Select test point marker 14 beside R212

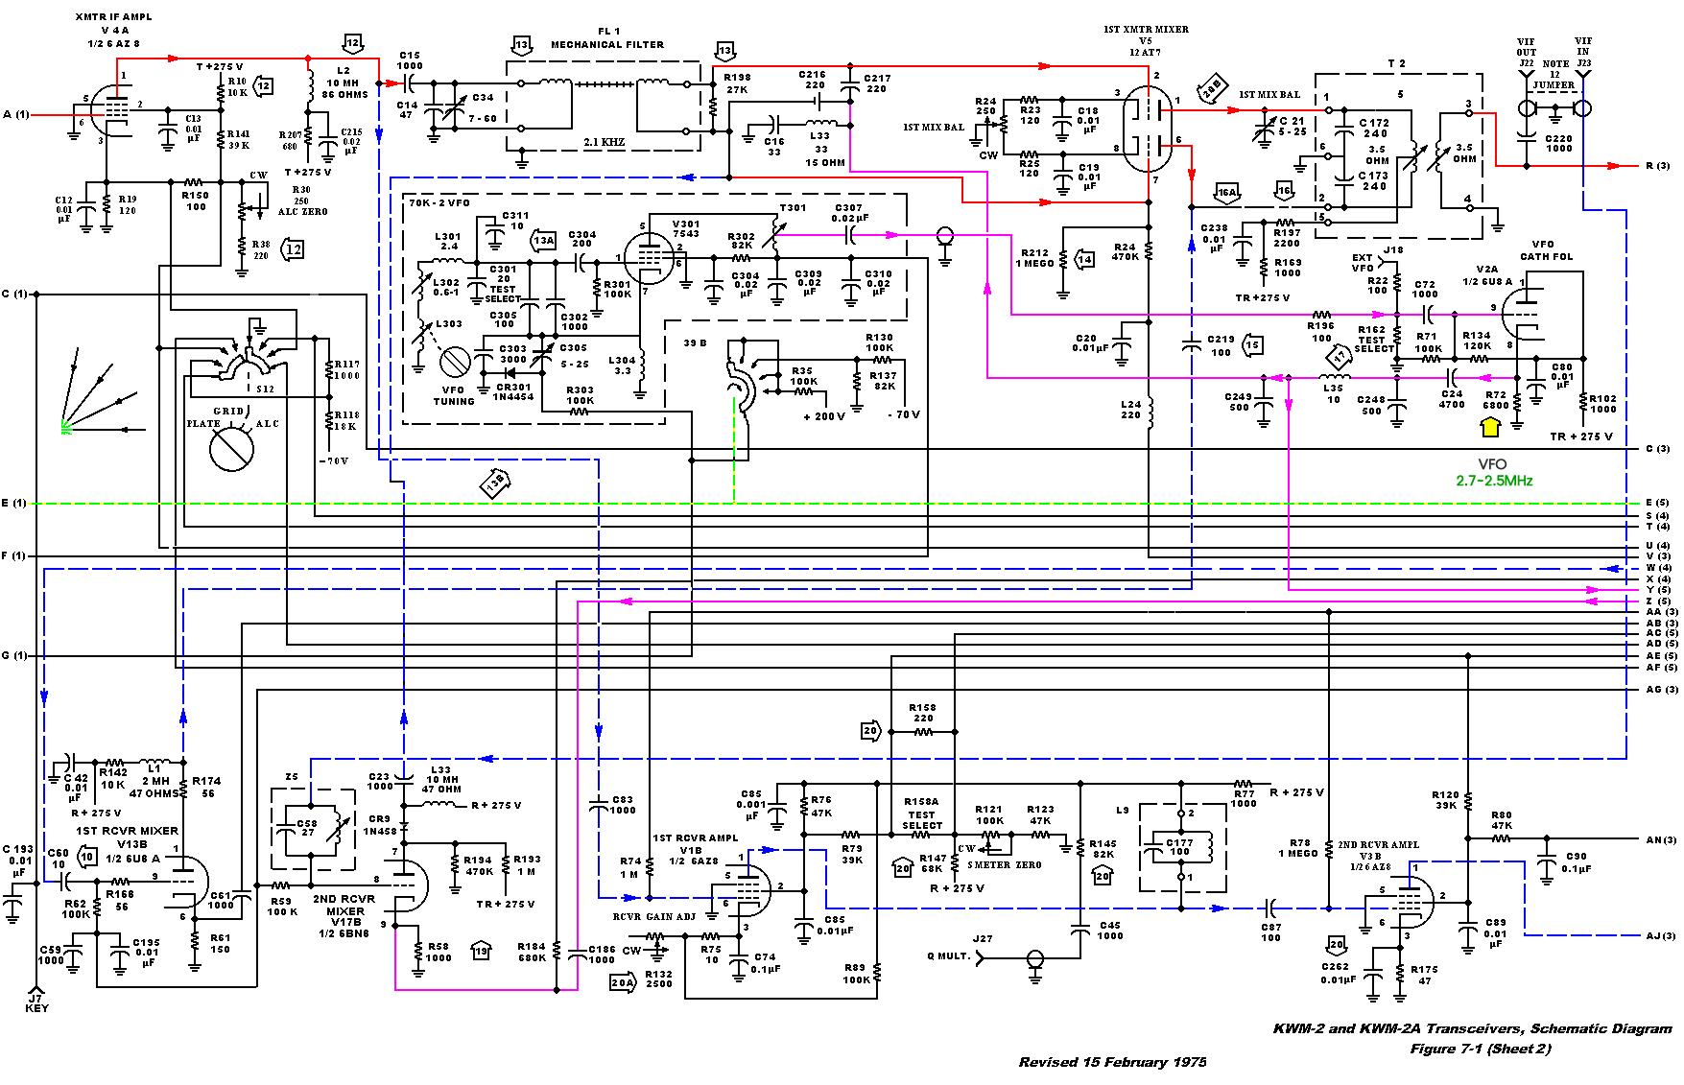[1084, 260]
